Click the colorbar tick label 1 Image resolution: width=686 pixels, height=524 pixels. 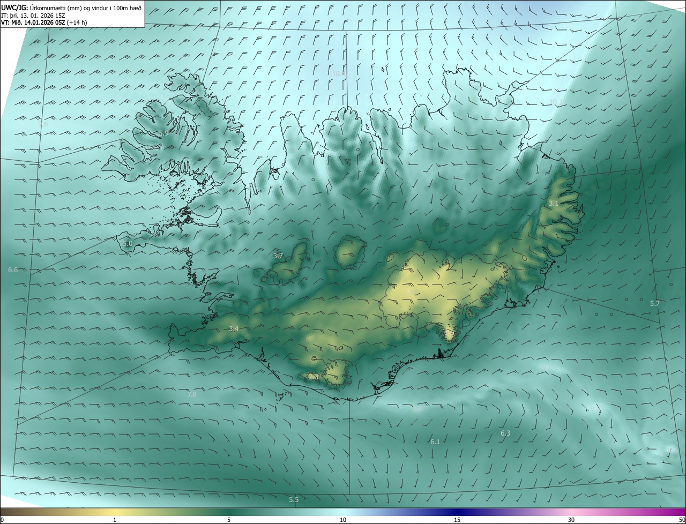tap(115, 520)
